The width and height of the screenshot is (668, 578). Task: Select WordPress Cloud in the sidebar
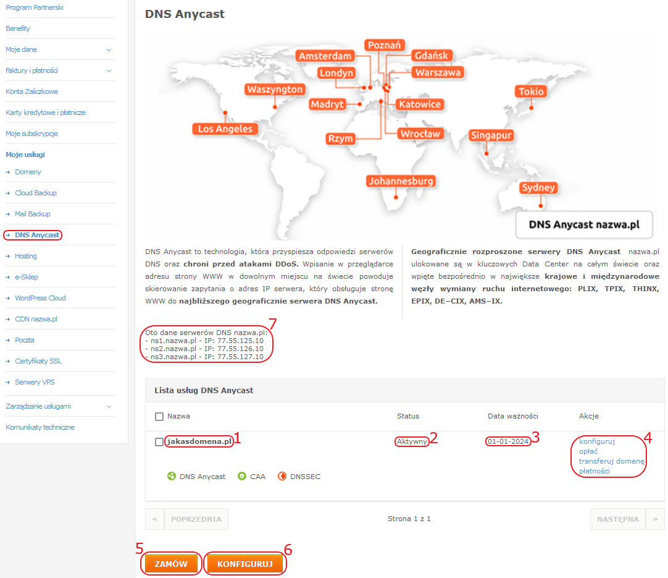coord(41,298)
